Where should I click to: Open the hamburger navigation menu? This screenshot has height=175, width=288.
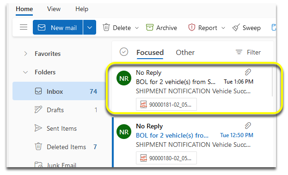24,27
